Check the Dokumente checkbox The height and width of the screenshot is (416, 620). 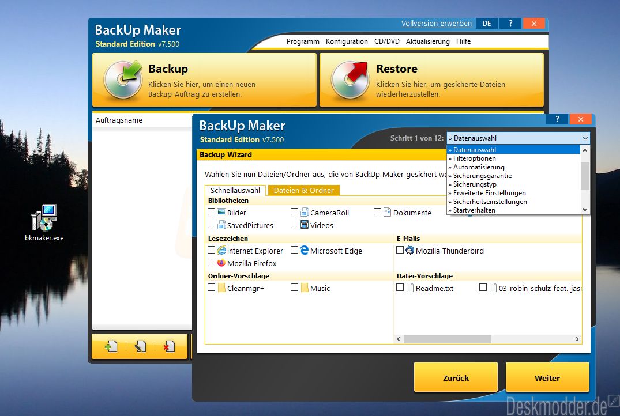[x=378, y=212]
